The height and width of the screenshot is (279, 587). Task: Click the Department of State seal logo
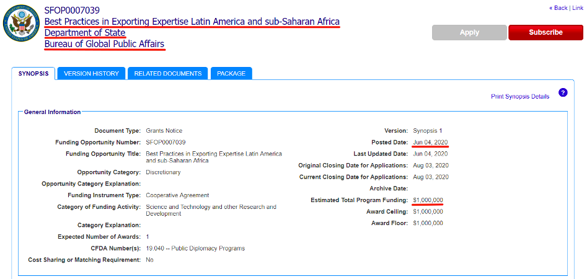(x=21, y=23)
